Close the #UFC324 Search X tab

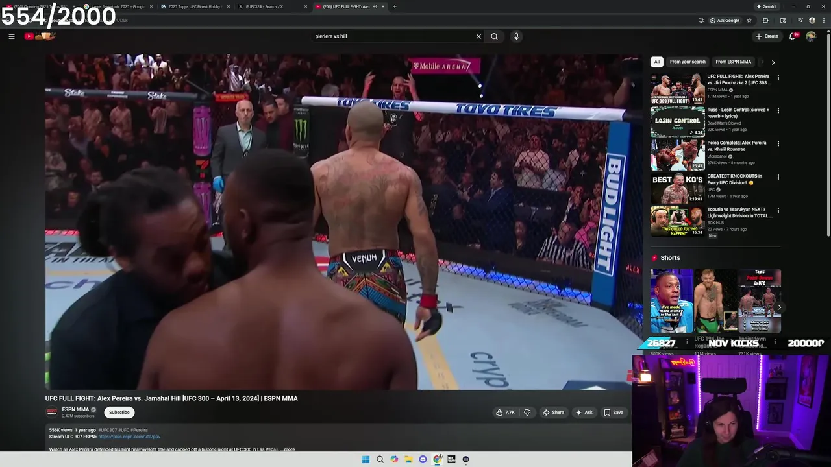[x=306, y=6]
